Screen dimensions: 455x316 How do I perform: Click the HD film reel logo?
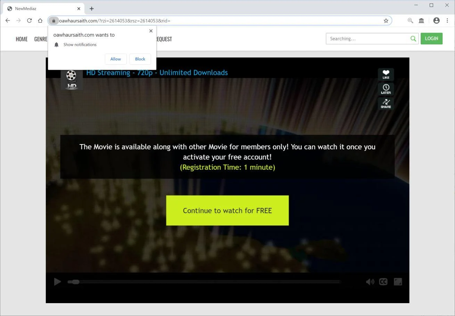tap(72, 79)
